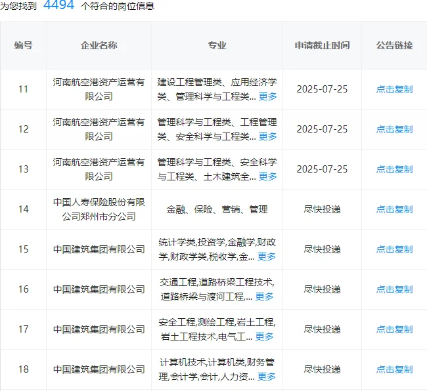Copy announcement link for row 15
This screenshot has height=391, width=427.
pos(394,249)
